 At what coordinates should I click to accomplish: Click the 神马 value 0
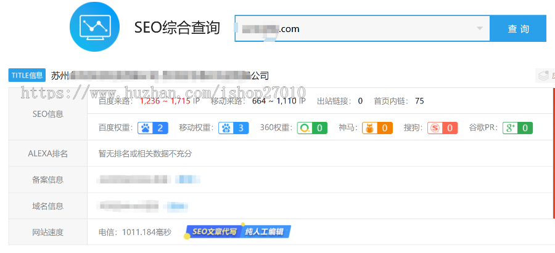pos(385,127)
